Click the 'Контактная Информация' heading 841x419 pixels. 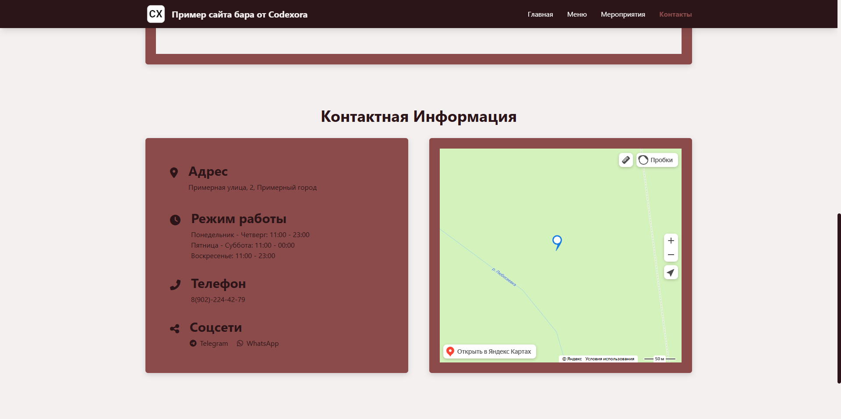pos(419,117)
